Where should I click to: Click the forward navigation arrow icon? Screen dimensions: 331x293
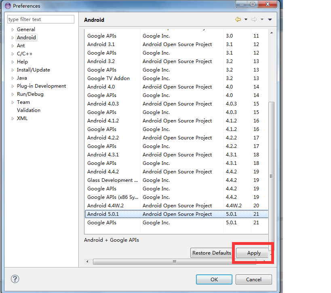[254, 19]
